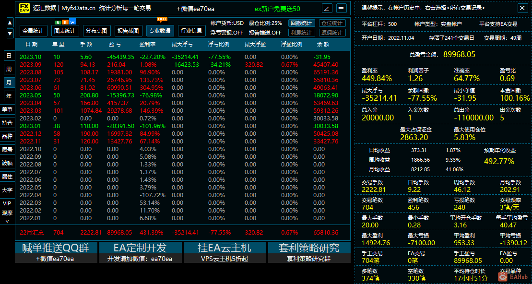Click the 最大占保证金 value 2863.20
532x284 pixels.
coord(414,137)
